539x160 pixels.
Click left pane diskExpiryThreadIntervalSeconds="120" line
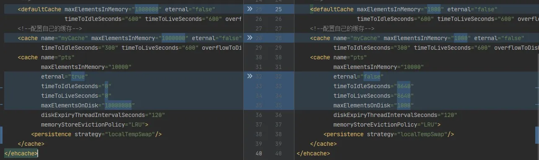103,115
